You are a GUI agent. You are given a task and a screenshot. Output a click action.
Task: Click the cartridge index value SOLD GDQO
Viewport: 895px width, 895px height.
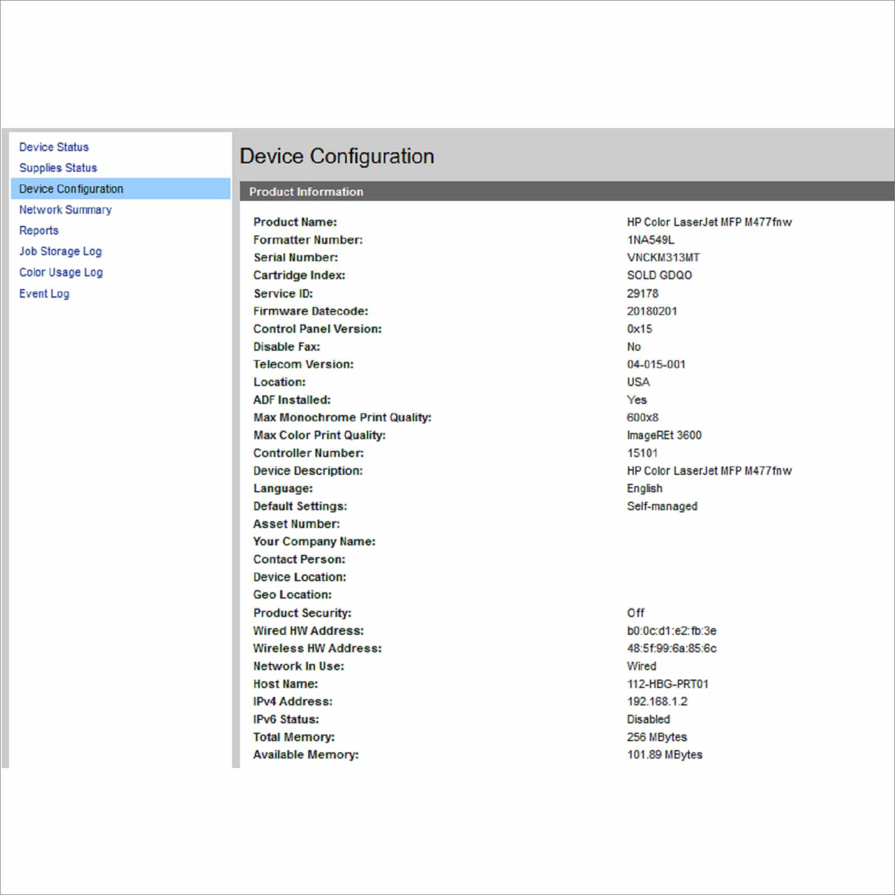tap(660, 275)
